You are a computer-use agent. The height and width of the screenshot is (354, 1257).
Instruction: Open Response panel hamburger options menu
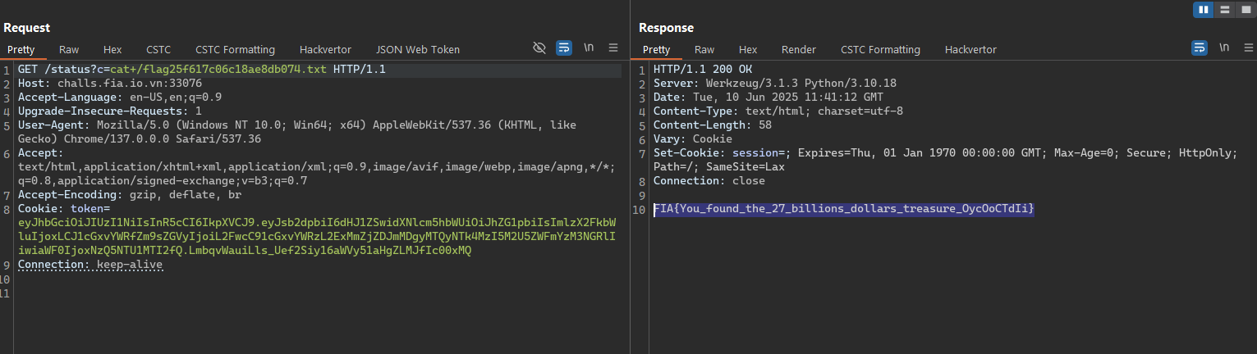(1248, 48)
